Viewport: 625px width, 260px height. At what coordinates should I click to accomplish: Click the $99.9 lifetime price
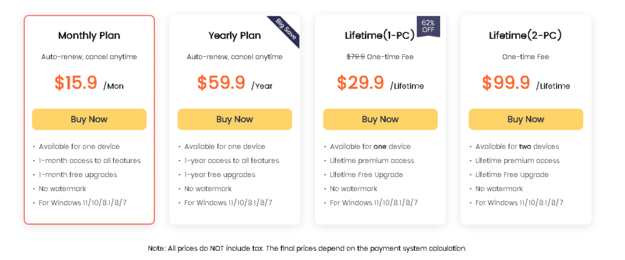click(506, 83)
